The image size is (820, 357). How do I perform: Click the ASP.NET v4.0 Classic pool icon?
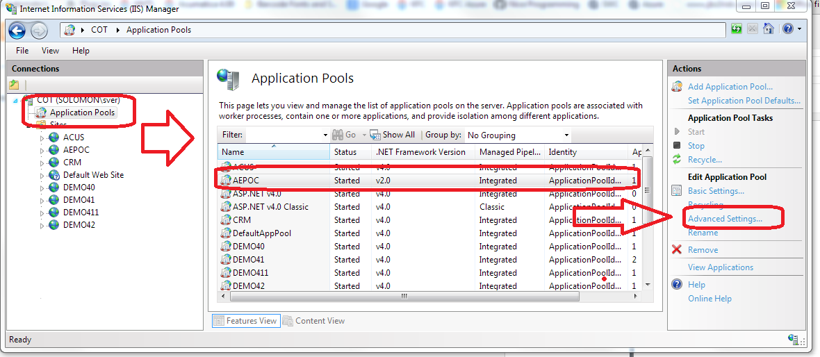[226, 207]
